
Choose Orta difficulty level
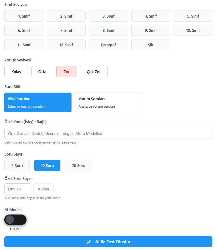tap(42, 72)
